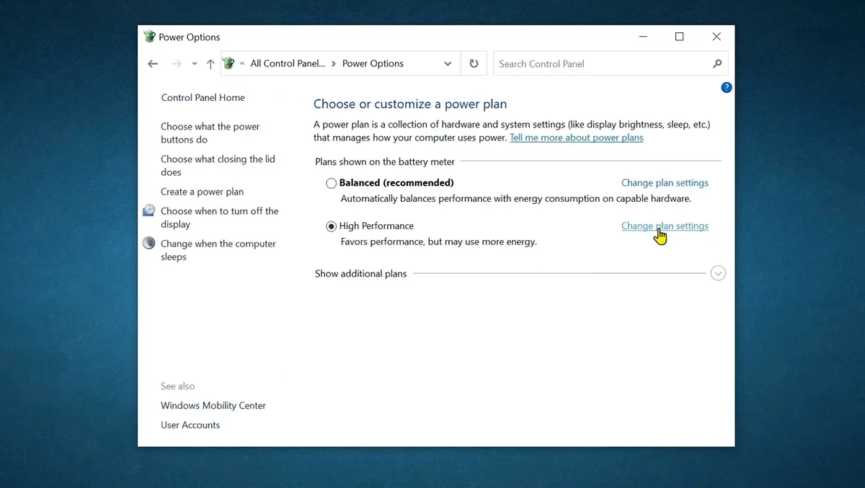Viewport: 865px width, 488px height.
Task: Open Windows Mobility Center
Action: pos(213,406)
